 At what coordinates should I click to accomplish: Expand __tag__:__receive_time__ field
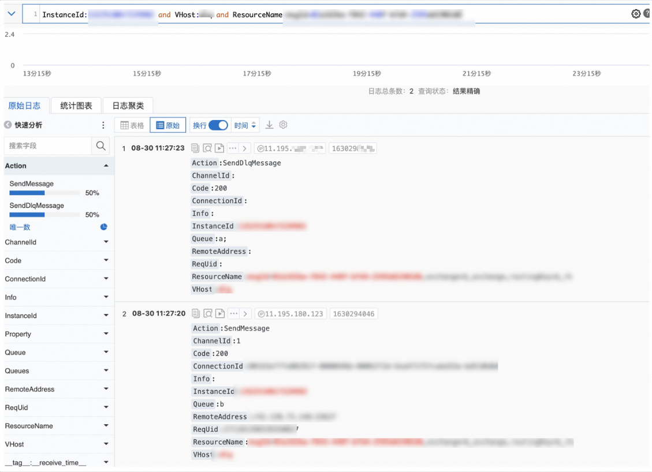[106, 462]
